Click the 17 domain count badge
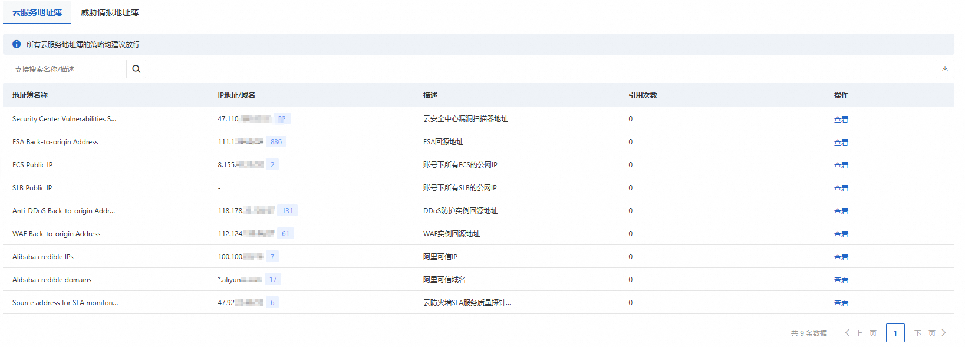The width and height of the screenshot is (965, 347). [273, 279]
